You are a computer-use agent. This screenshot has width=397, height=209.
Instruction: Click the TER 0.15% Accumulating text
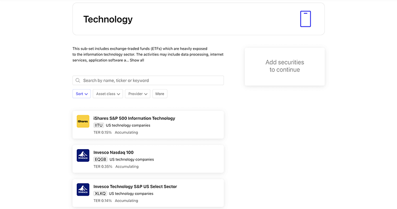pos(116,132)
